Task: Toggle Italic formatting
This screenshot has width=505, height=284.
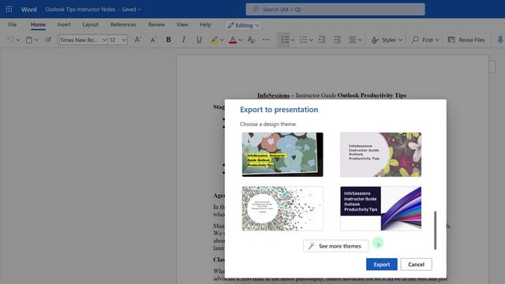Action: pos(184,39)
